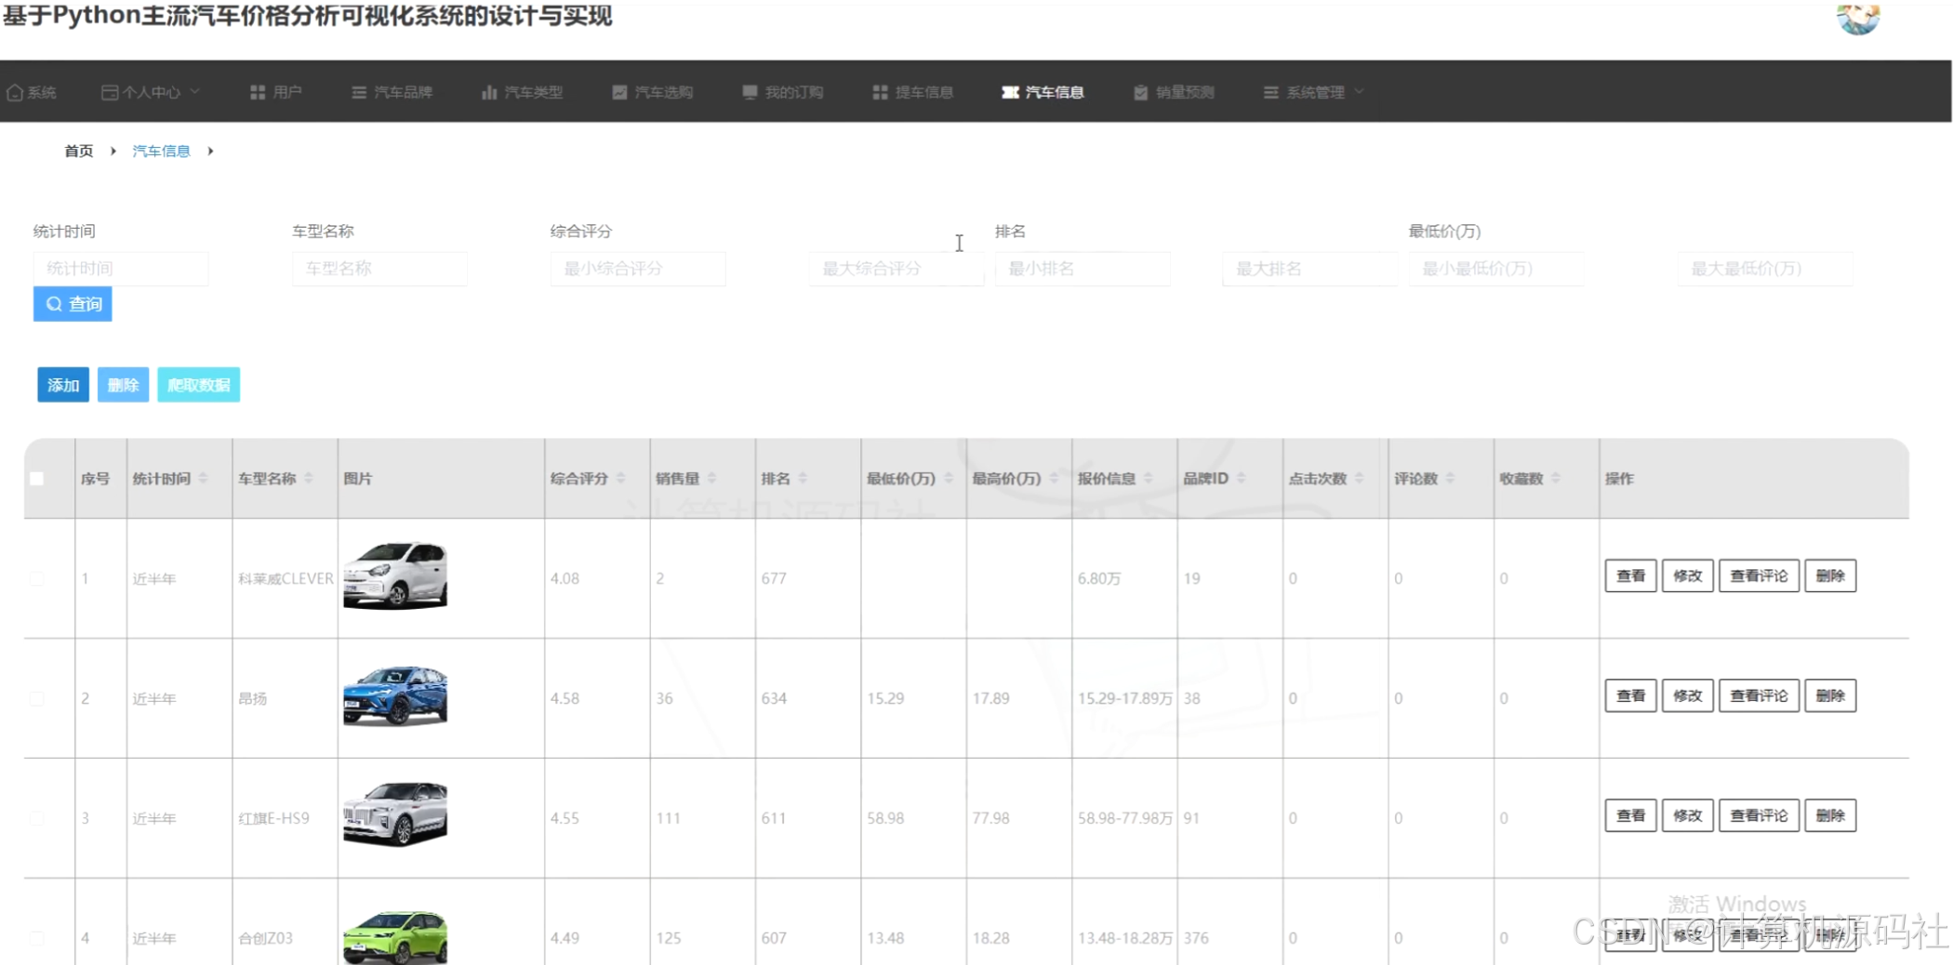
Task: Open the green 合创Z03 car thumbnail
Action: click(395, 937)
